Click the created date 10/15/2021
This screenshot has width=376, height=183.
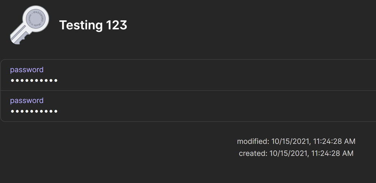(288, 154)
